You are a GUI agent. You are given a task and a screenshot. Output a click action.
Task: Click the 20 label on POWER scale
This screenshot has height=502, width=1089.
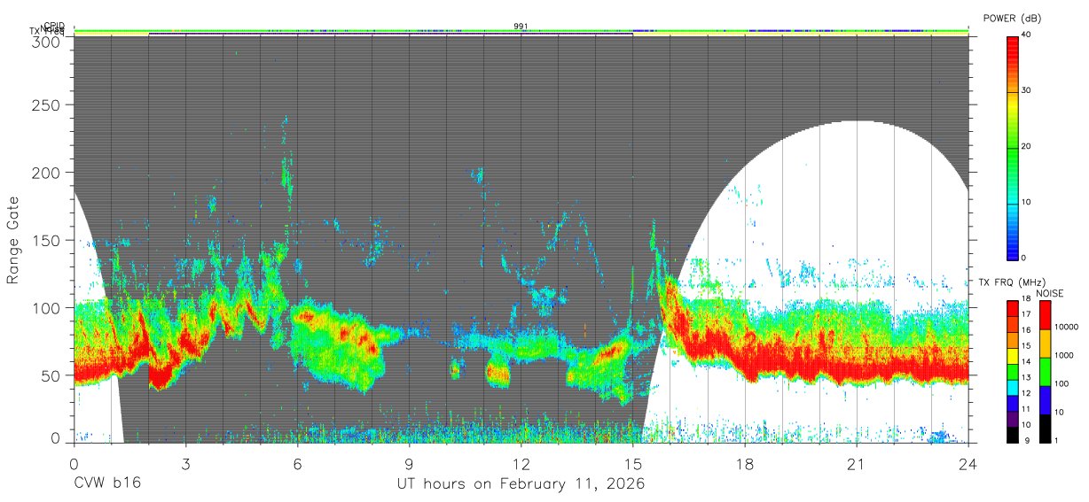(x=1025, y=146)
